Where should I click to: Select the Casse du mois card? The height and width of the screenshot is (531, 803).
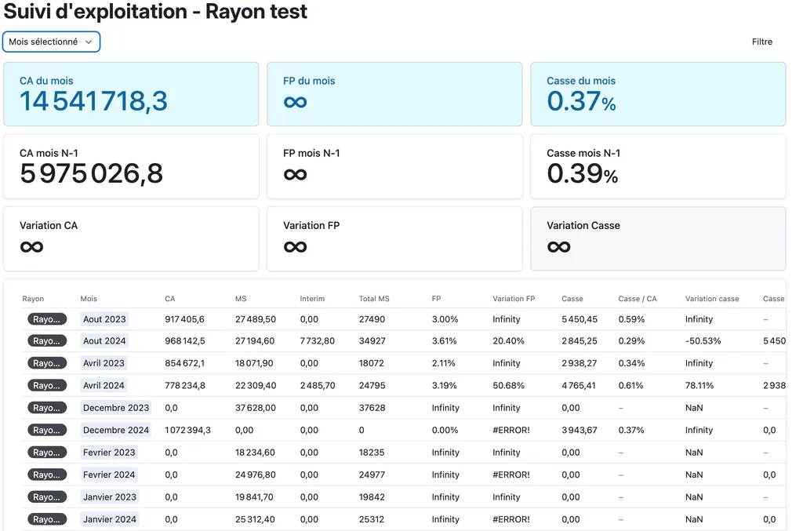point(658,94)
